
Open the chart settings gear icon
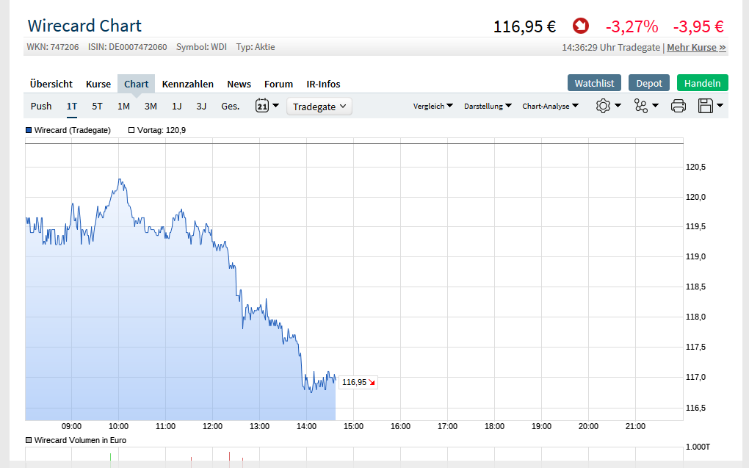603,106
